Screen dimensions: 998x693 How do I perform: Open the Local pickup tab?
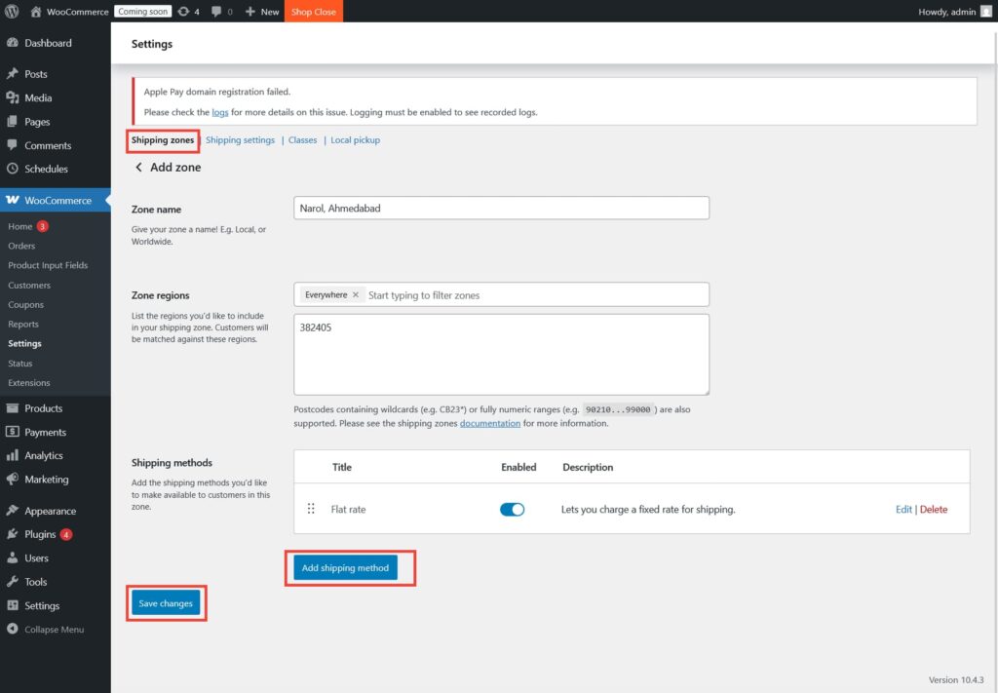353,139
